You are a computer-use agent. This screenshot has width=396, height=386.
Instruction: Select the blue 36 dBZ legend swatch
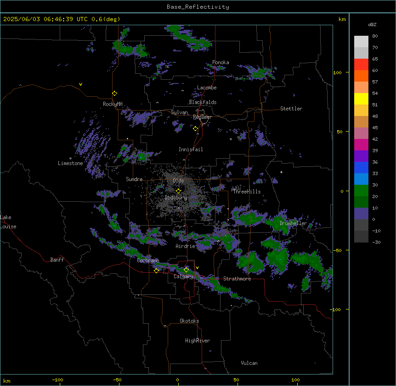361,167
